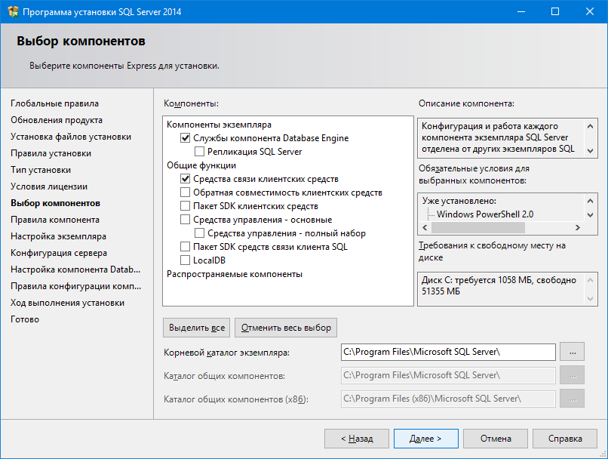Open Конфигурация сервера step in sidebar
This screenshot has width=608, height=459.
tap(58, 253)
